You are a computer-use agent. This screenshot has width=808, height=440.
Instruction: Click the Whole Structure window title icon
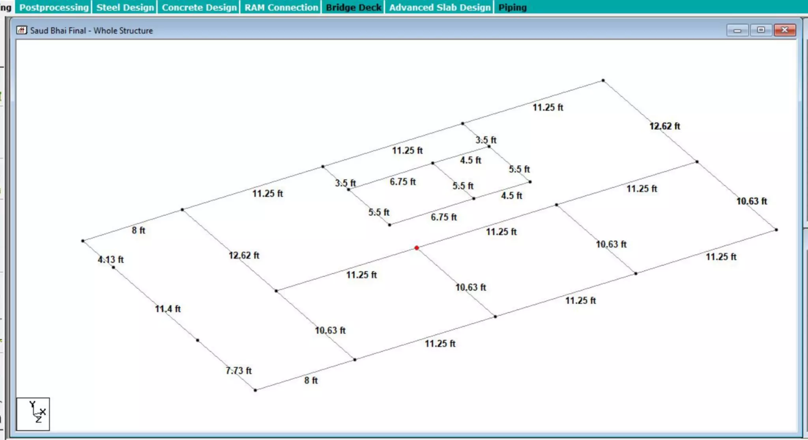point(22,30)
